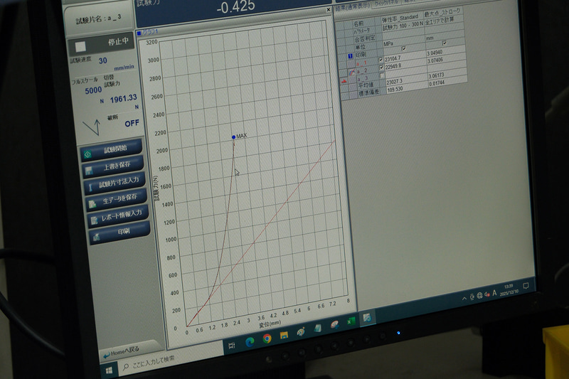Select the a_2 specimen row label
Image resolution: width=569 pixels, height=379 pixels.
(362, 70)
